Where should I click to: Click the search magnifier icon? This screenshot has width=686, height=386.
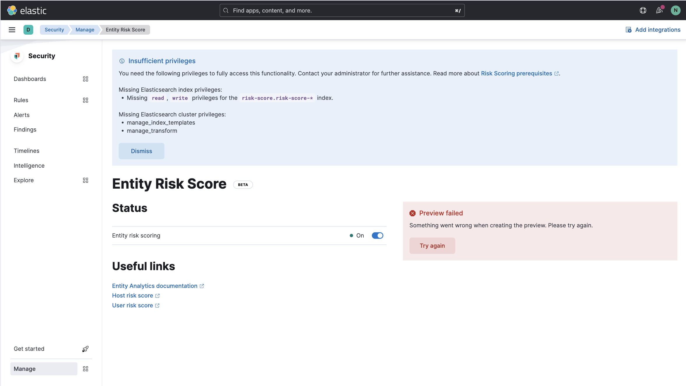[226, 10]
